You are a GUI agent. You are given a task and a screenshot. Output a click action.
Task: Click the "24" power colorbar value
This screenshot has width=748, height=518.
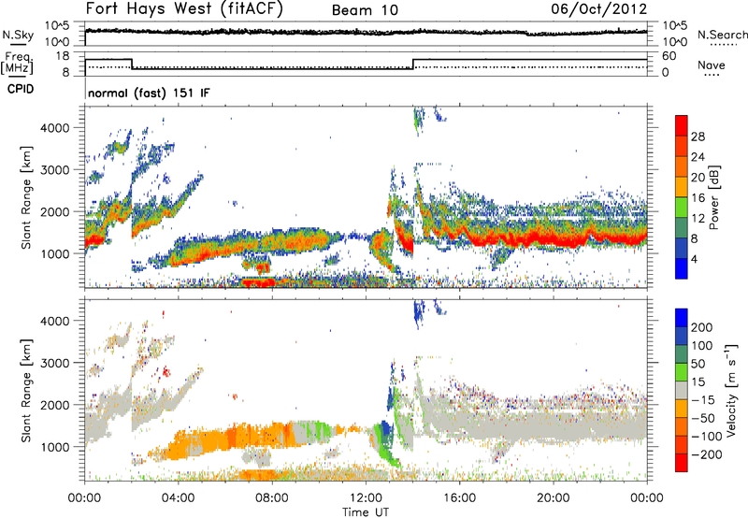coord(698,157)
